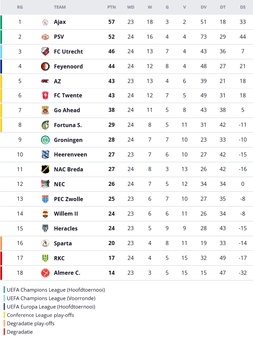253x341 pixels.
Task: Click the Fortuna S. club logo
Action: (45, 125)
